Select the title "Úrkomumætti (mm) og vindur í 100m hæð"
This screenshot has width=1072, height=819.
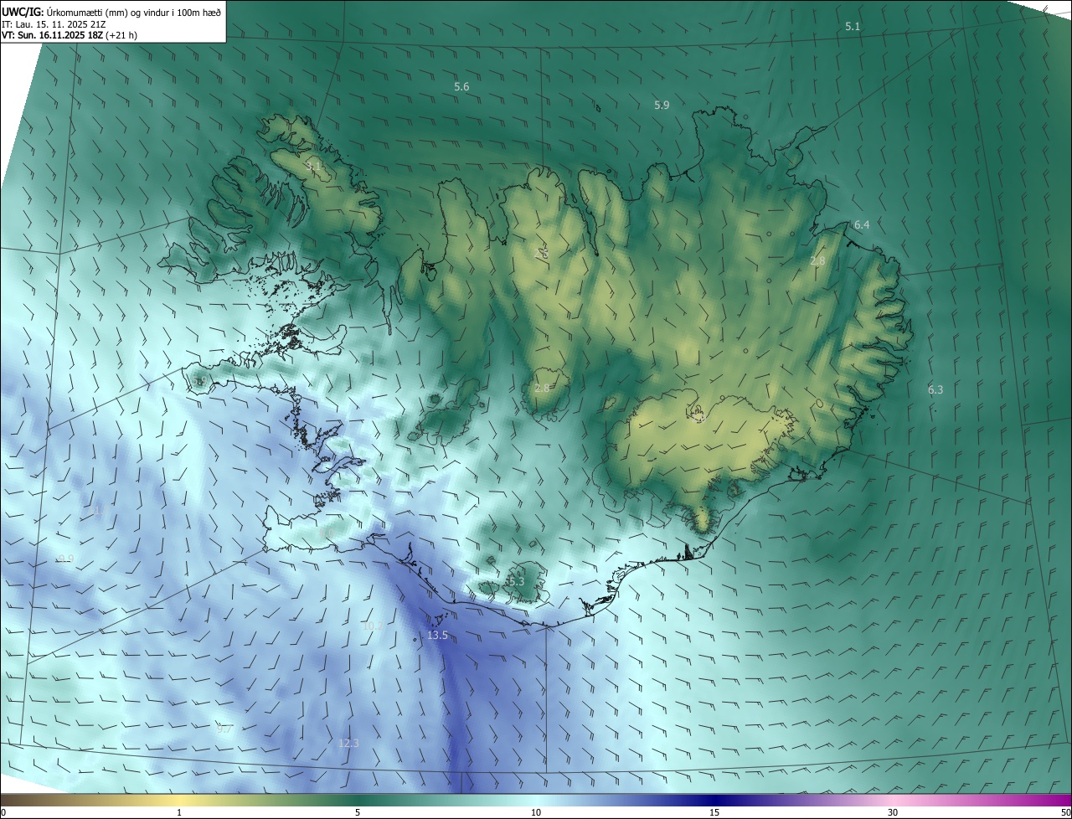tap(134, 12)
